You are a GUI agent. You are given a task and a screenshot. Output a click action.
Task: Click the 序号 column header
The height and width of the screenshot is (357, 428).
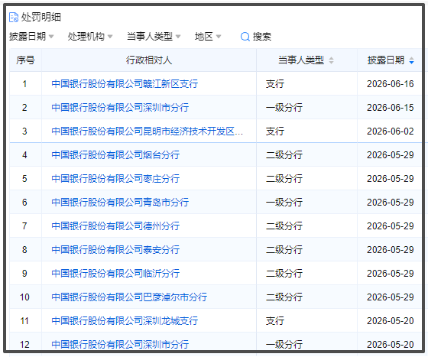[x=26, y=60]
